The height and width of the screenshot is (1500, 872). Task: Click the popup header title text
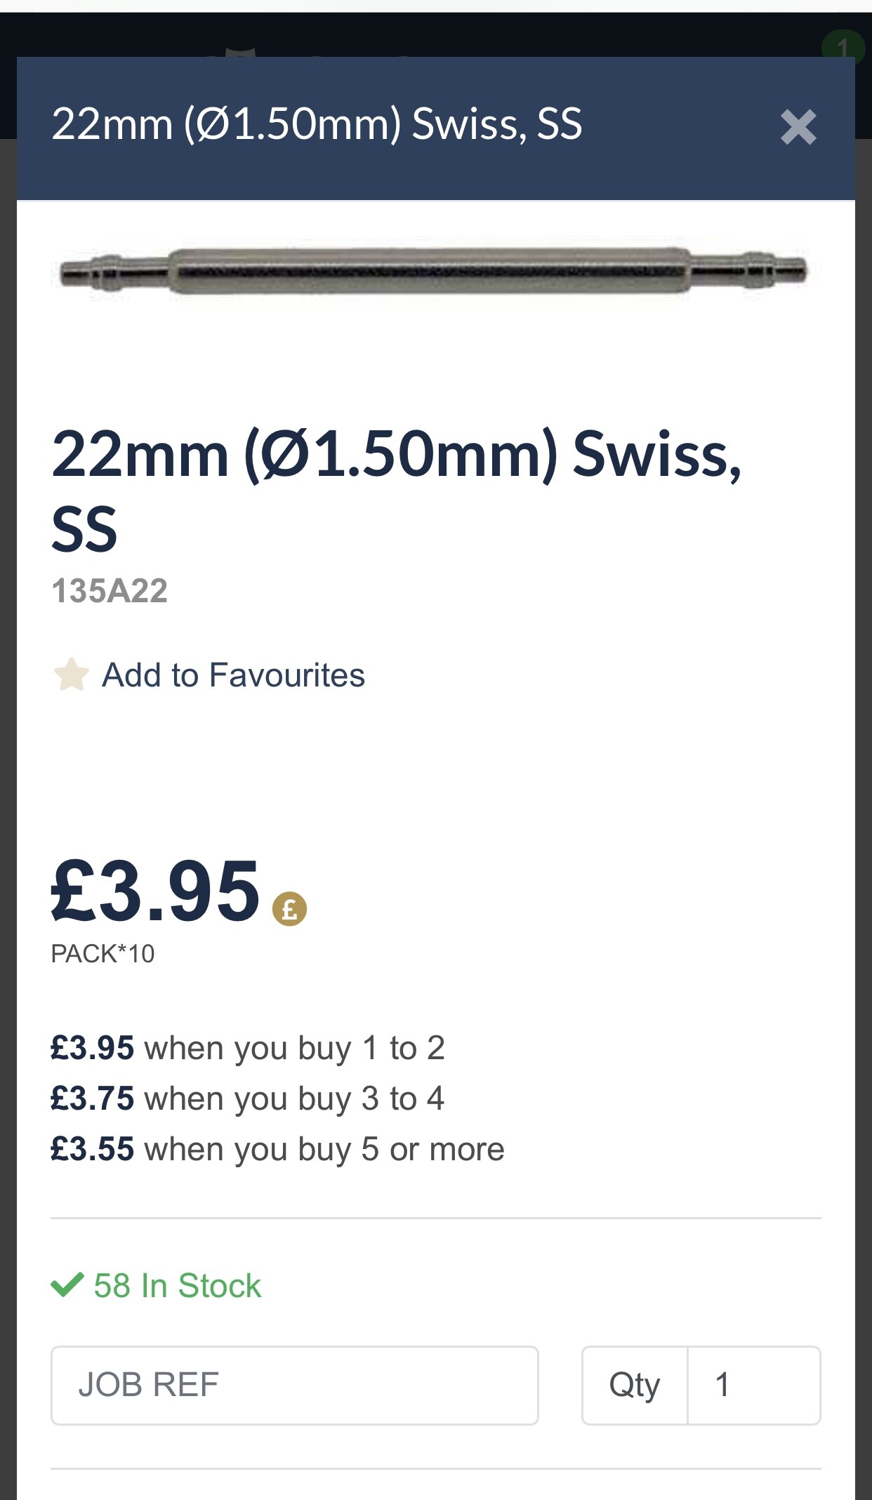coord(317,124)
